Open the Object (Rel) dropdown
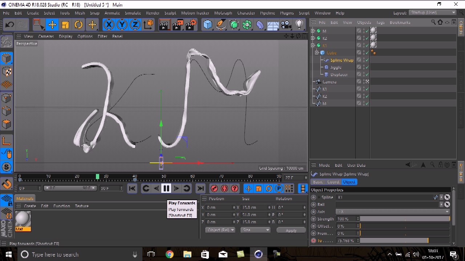The width and height of the screenshot is (465, 261). 221,230
